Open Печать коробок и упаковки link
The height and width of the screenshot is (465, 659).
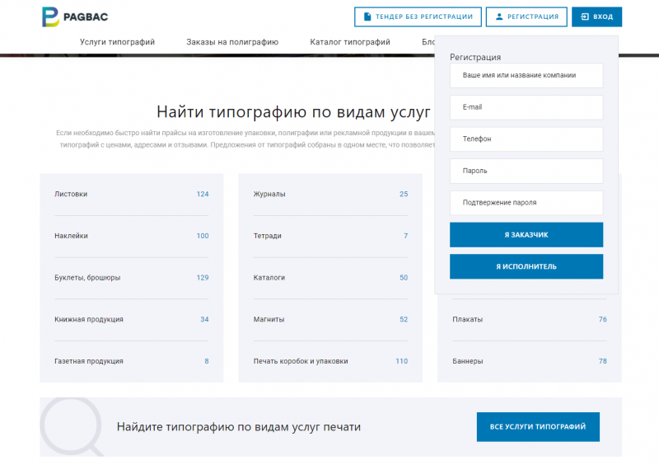[301, 361]
